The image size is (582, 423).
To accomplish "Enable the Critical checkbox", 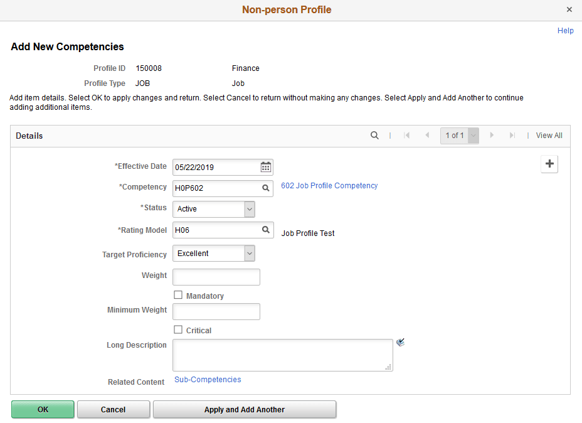I will coord(177,330).
